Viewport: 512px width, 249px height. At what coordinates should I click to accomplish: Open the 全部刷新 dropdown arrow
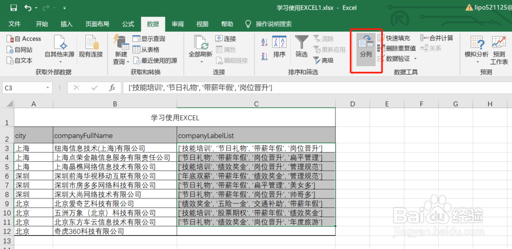click(x=201, y=62)
